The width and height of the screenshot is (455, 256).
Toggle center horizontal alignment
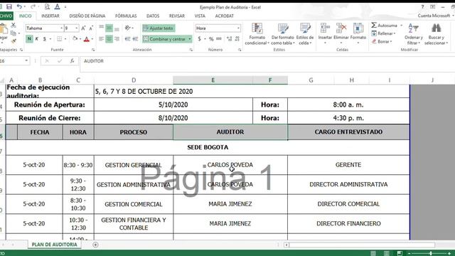click(109, 38)
